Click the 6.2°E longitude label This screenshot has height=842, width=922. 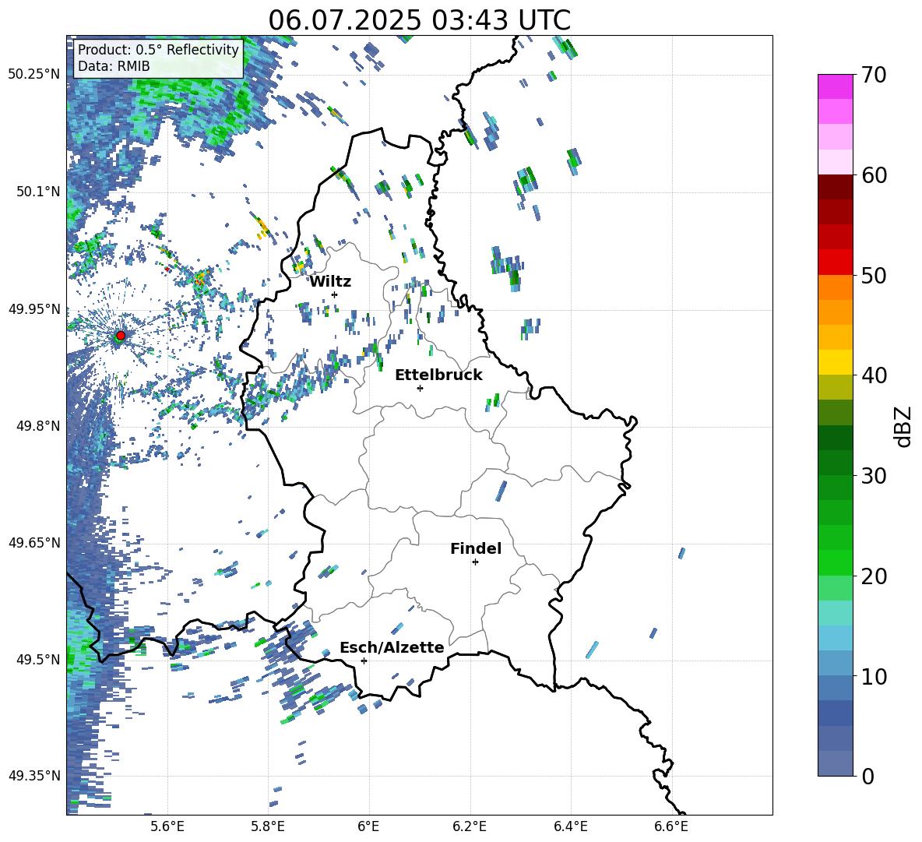click(470, 826)
